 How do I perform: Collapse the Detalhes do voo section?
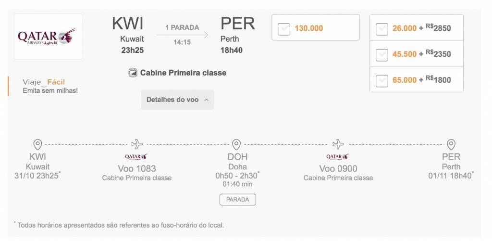point(177,100)
